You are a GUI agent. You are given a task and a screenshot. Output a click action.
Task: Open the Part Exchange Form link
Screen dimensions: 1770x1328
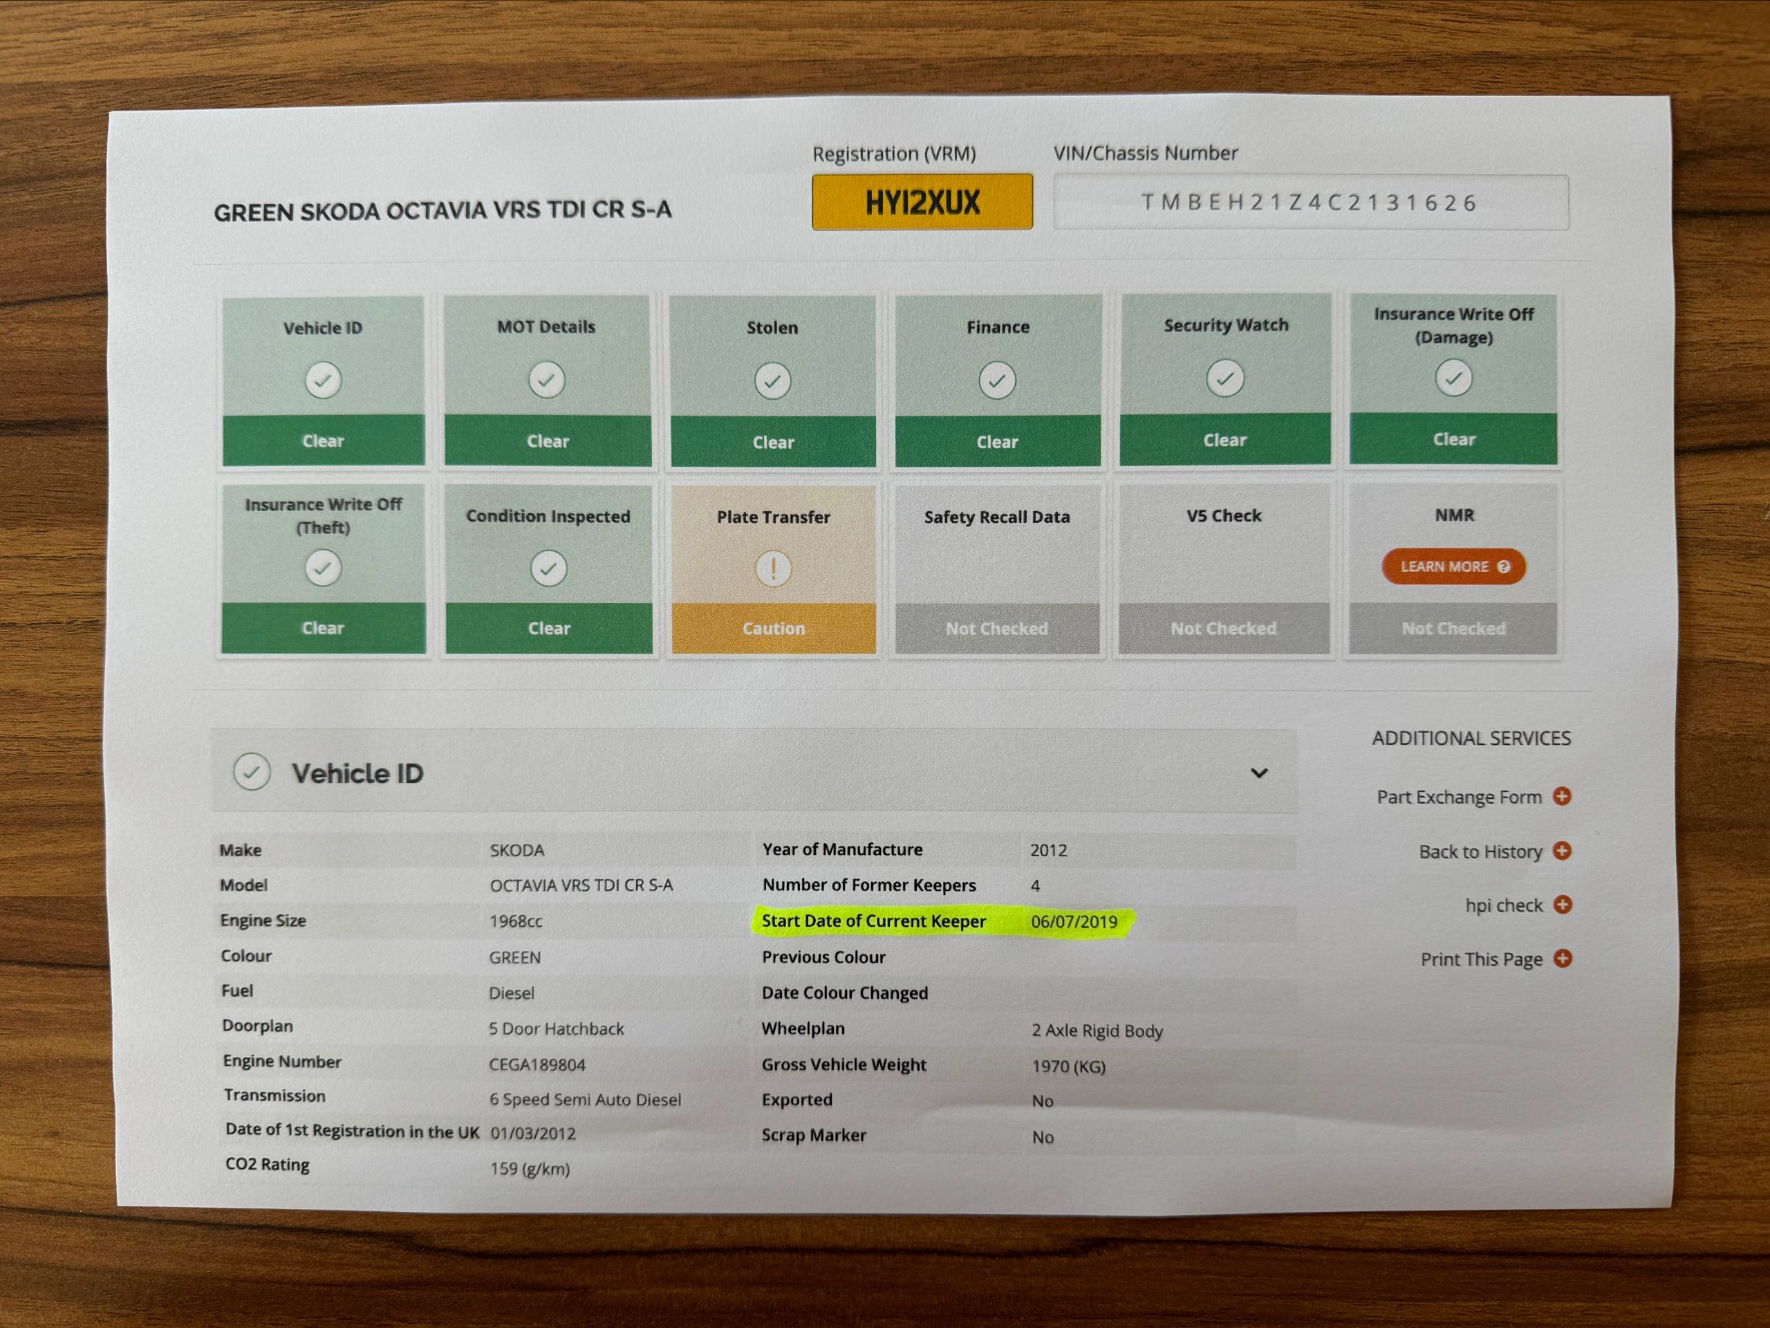1459,797
